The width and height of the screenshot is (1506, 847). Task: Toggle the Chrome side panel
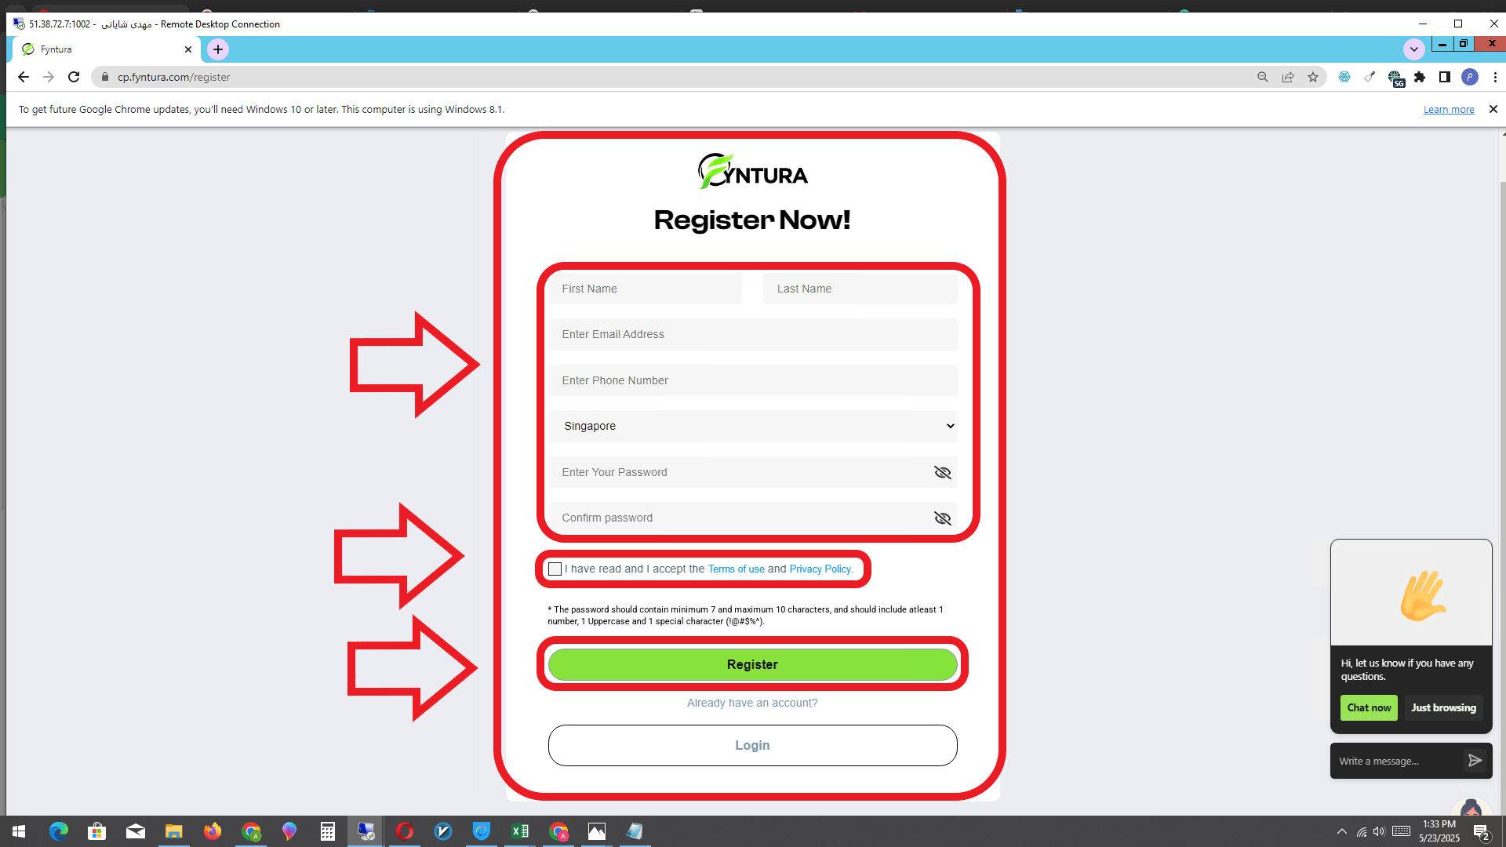1445,77
